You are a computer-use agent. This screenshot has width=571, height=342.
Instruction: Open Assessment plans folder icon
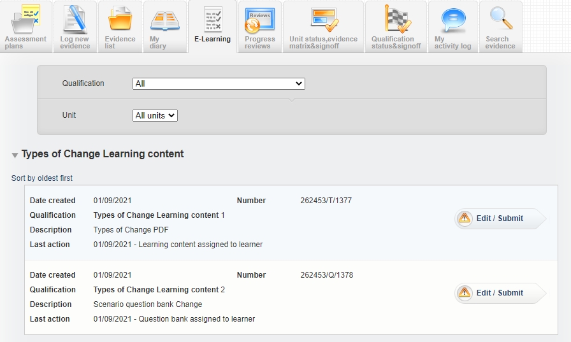(x=25, y=19)
